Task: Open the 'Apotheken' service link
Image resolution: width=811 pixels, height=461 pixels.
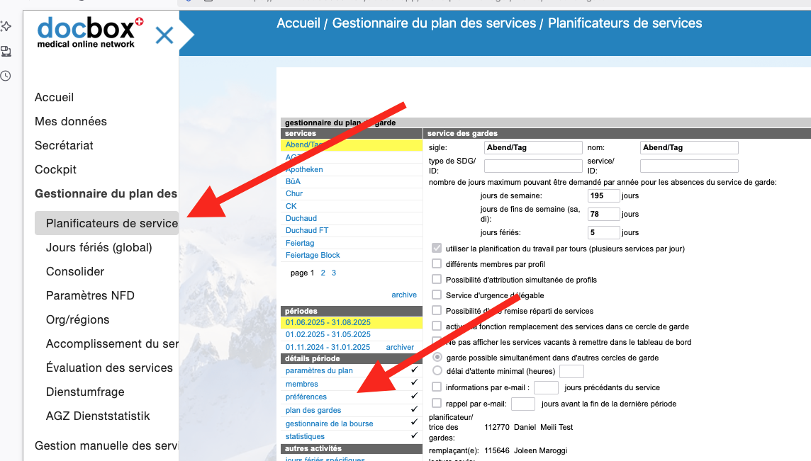Action: tap(304, 170)
